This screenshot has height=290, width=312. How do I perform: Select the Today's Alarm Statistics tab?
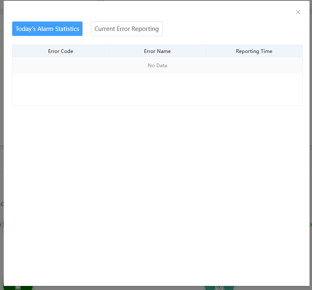(47, 29)
